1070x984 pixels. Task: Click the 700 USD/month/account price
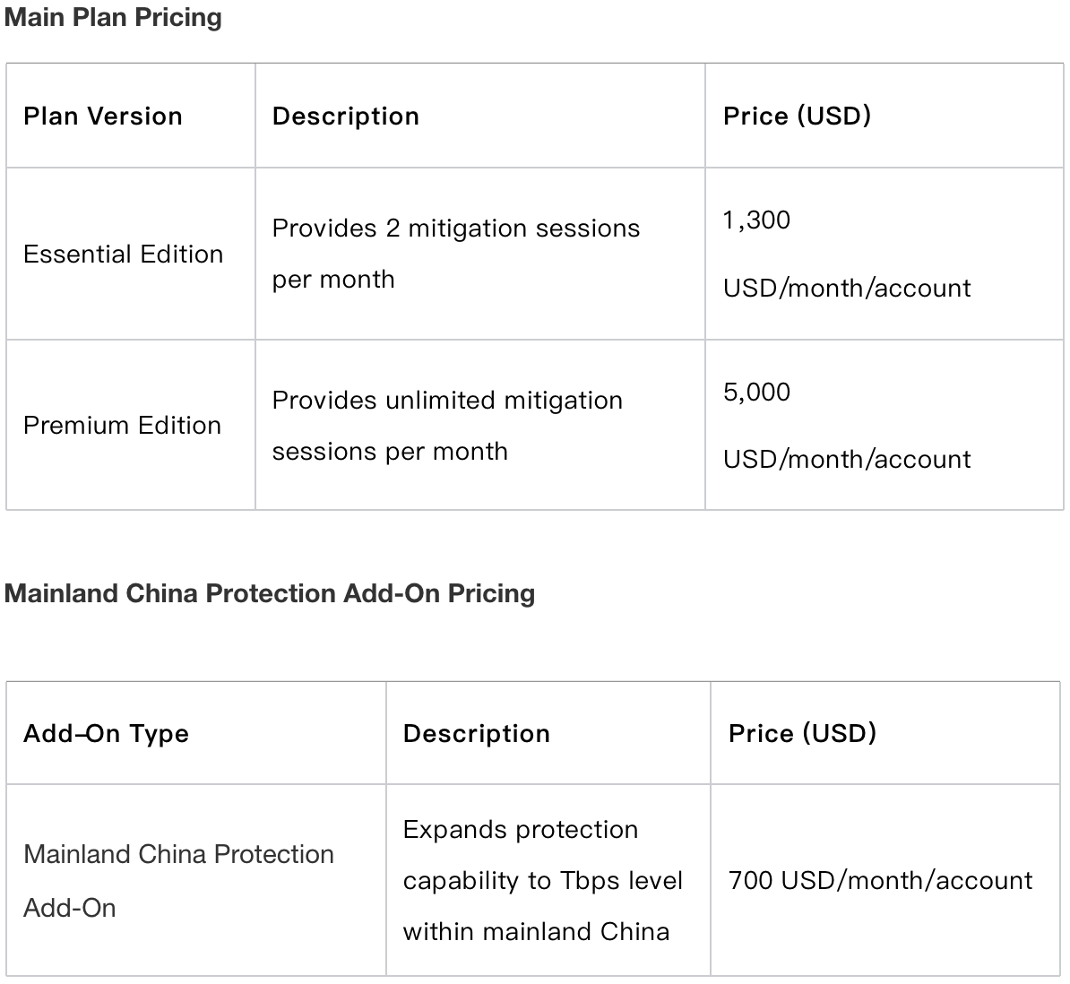(880, 881)
